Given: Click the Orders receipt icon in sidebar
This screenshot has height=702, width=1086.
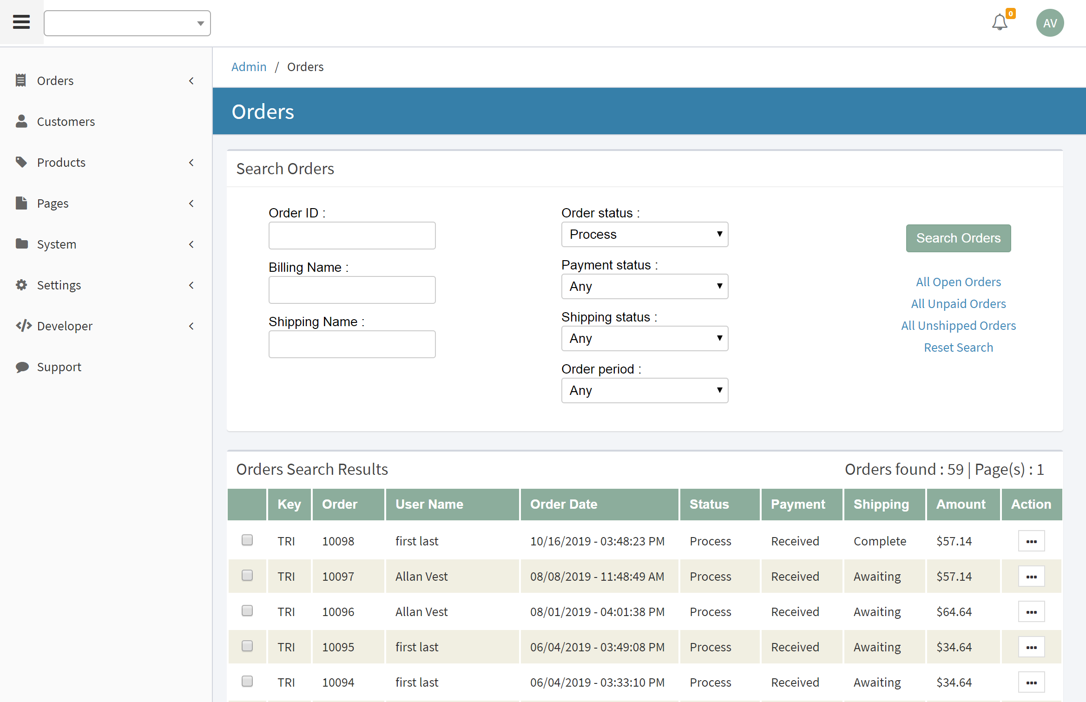Looking at the screenshot, I should (x=21, y=80).
